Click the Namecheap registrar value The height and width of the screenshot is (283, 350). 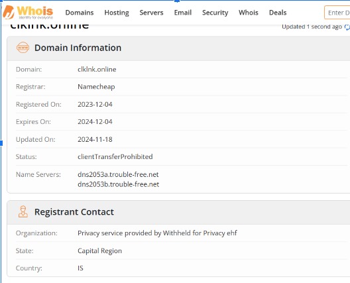(96, 87)
